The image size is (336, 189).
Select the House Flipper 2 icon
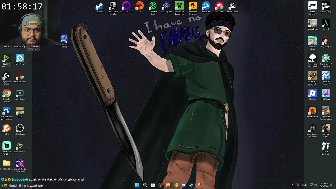click(x=326, y=78)
